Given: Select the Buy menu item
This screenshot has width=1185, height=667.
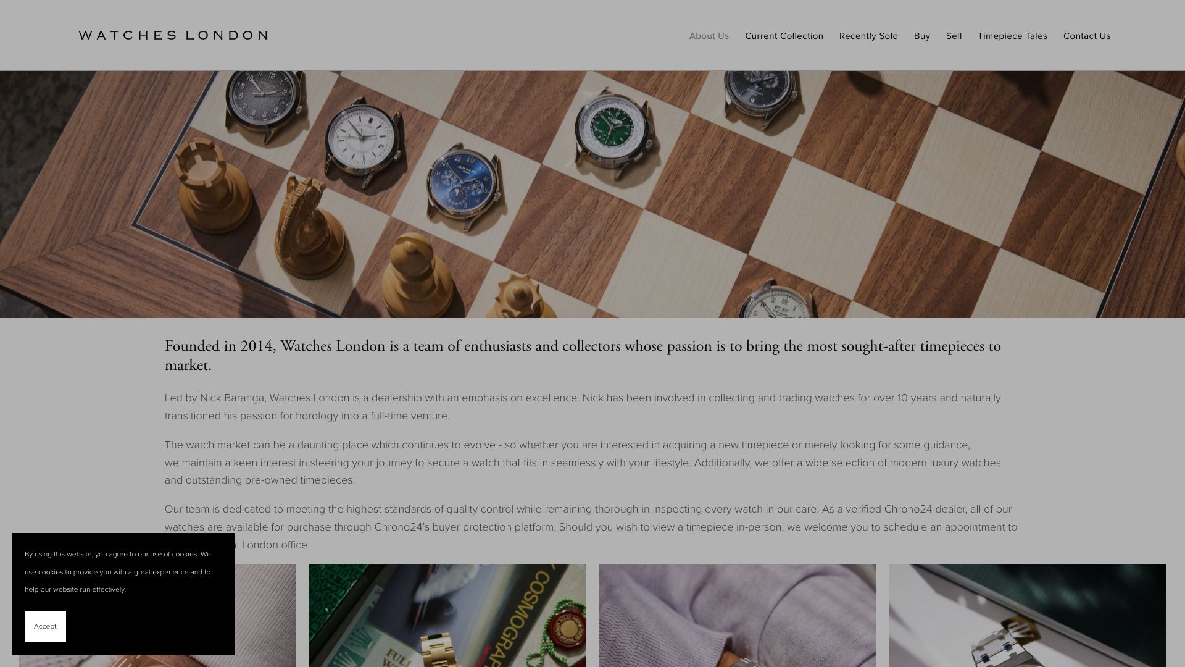Looking at the screenshot, I should coord(922,36).
